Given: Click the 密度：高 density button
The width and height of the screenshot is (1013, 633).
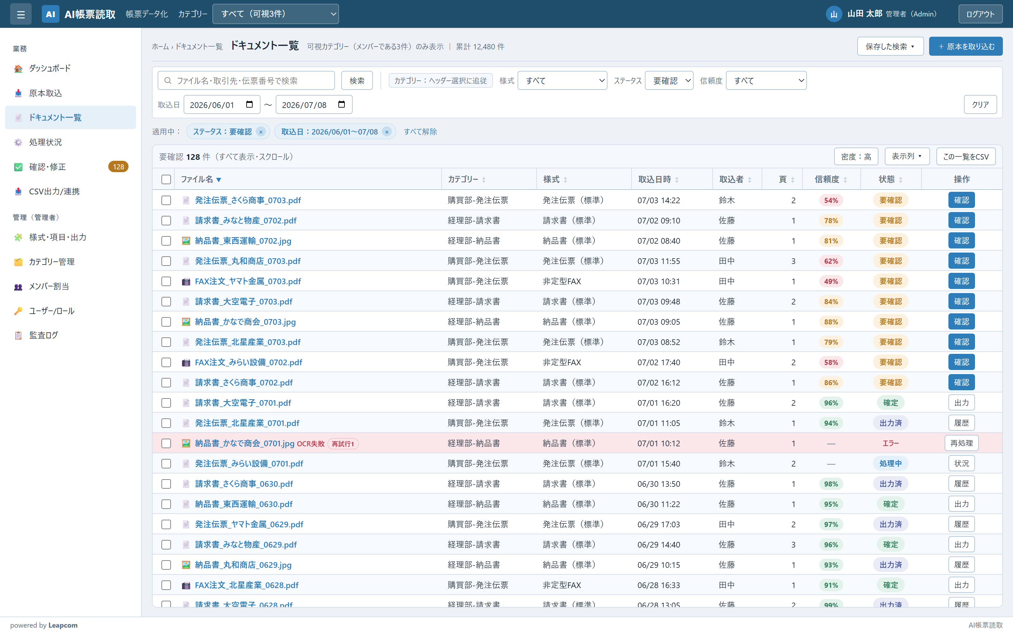Looking at the screenshot, I should [856, 156].
